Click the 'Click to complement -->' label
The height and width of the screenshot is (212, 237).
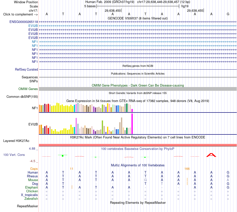coord(20,14)
